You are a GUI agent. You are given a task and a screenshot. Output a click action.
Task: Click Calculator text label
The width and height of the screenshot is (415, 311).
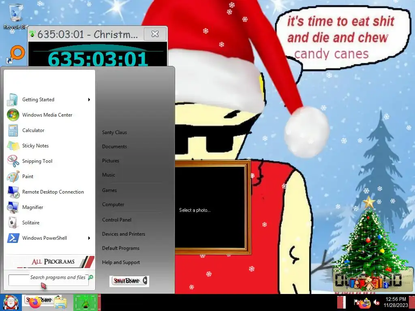coord(33,130)
